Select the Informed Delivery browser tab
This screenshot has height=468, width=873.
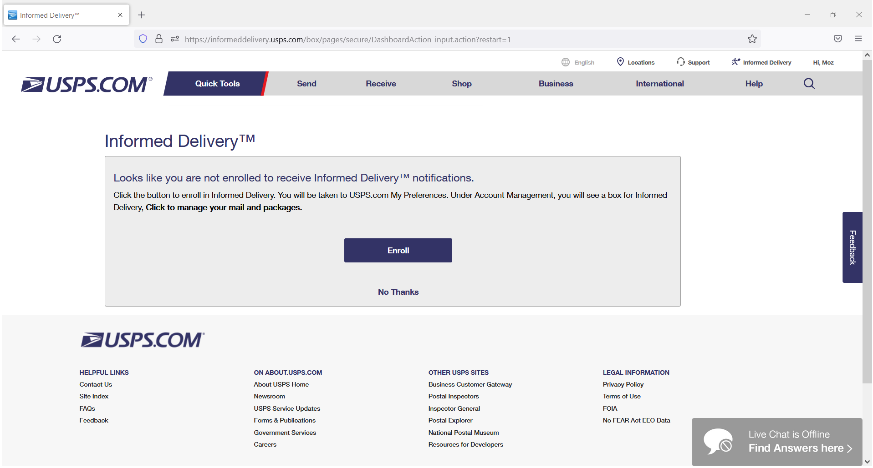pos(66,15)
